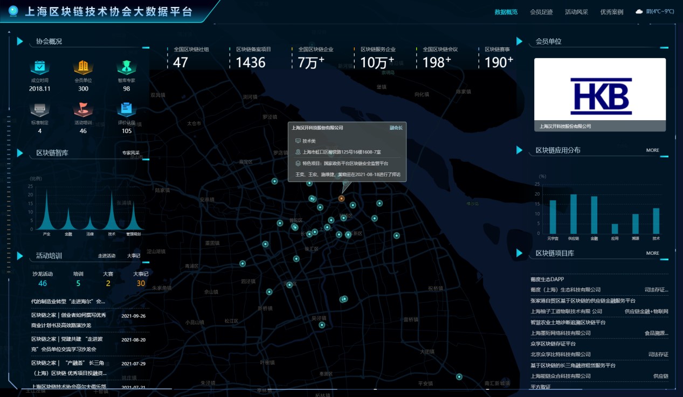Click the 技术类 category icon in the popup
Viewport: 683px width, 397px height.
[298, 141]
